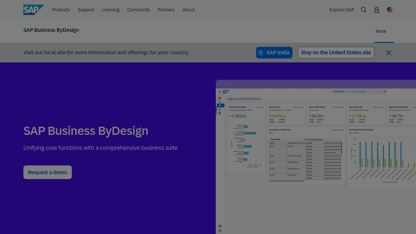Expand the Learning navigation menu
This screenshot has width=416, height=234.
[110, 10]
